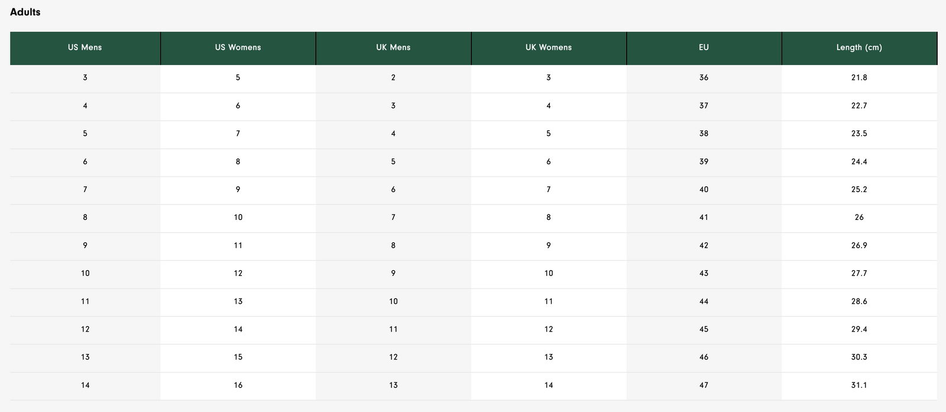Click EU size 46 cell
The image size is (946, 412).
[704, 357]
